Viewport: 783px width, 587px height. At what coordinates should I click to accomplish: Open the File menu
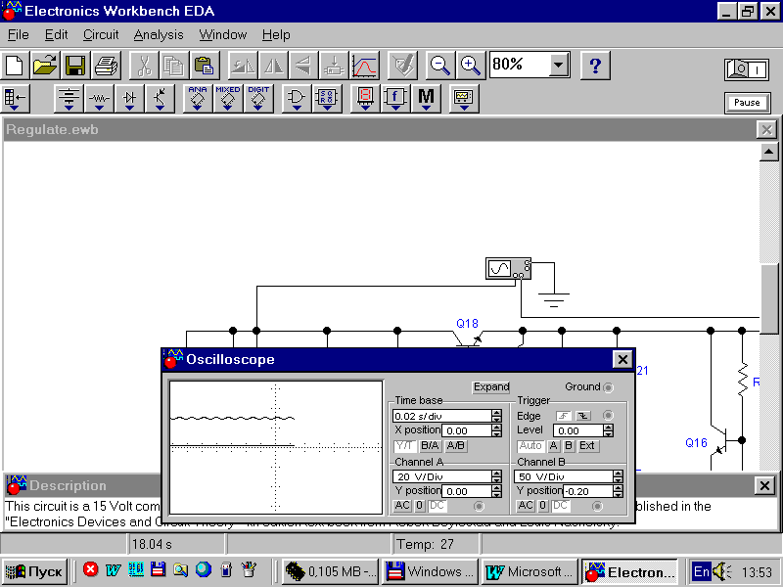[x=19, y=35]
